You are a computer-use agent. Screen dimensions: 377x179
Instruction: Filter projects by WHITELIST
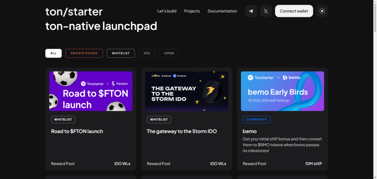(x=121, y=53)
